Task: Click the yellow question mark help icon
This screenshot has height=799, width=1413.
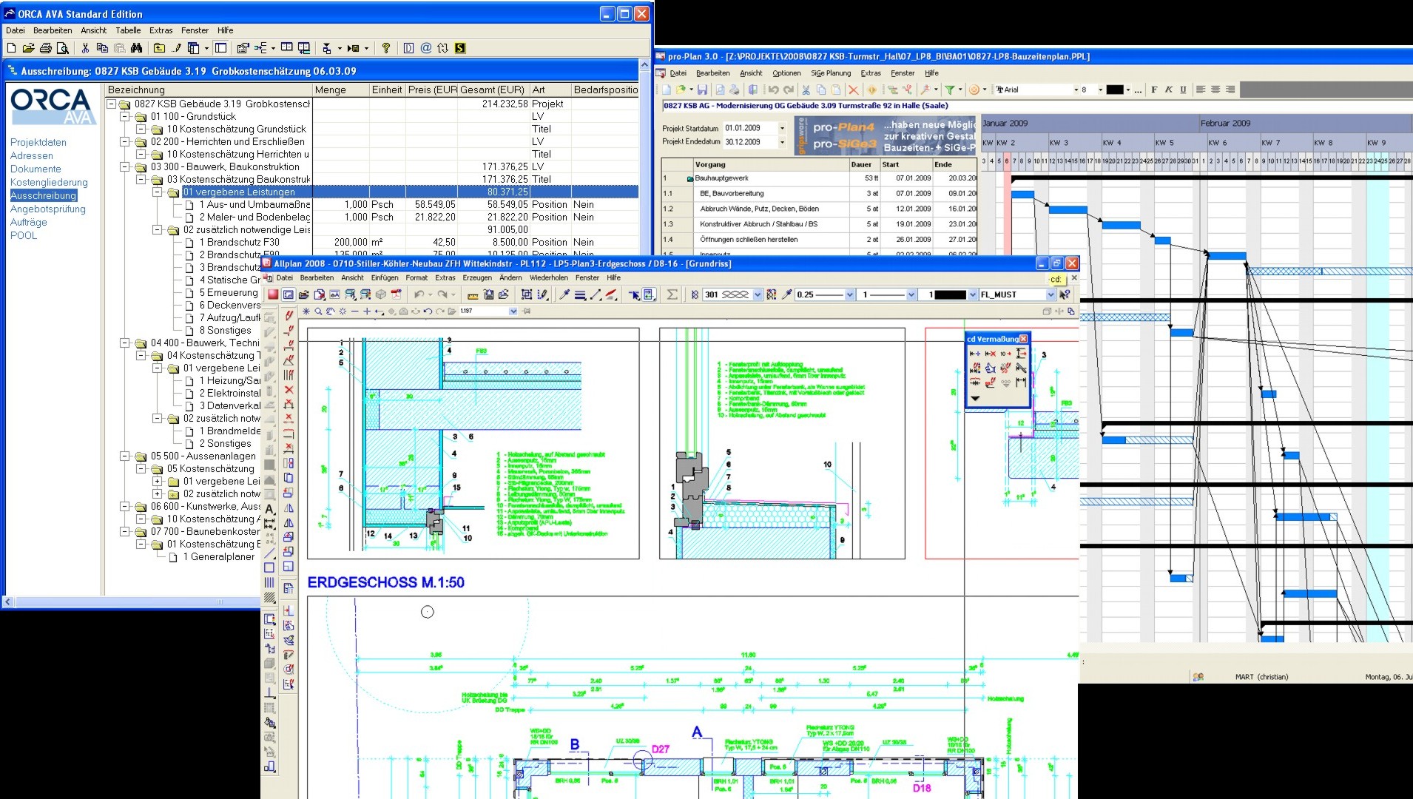Action: 385,48
